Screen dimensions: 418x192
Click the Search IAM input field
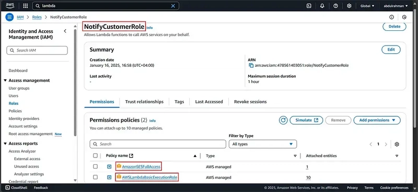pyautogui.click(x=37, y=50)
